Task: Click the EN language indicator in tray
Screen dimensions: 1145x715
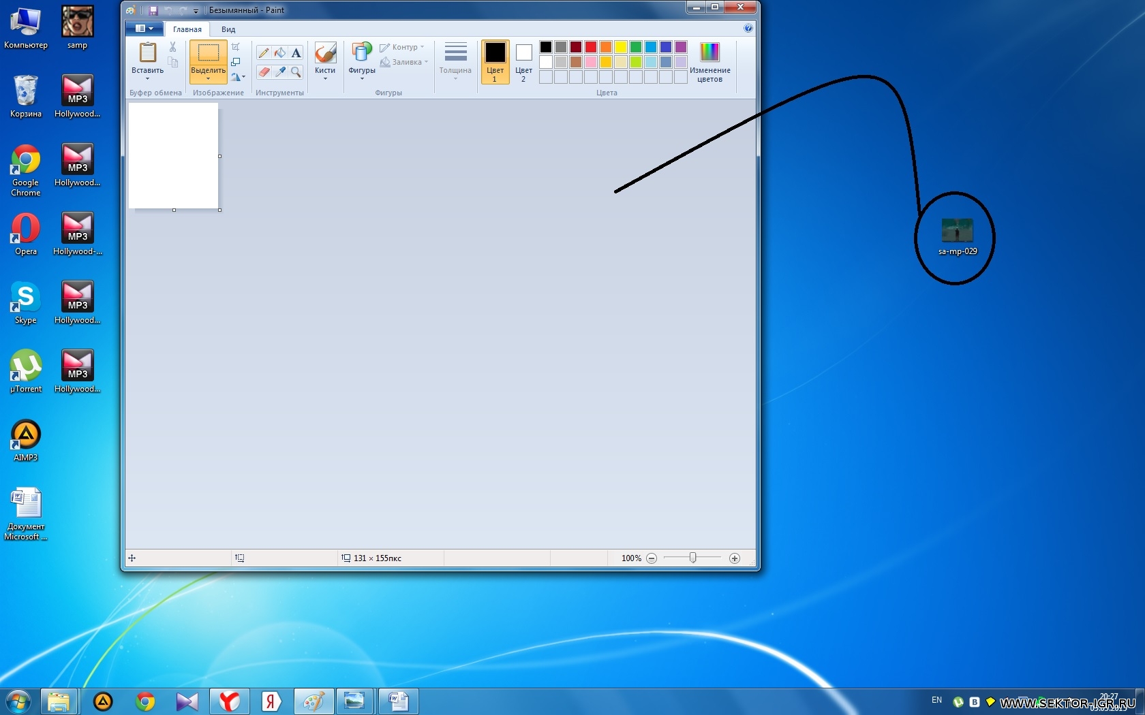Action: [936, 700]
